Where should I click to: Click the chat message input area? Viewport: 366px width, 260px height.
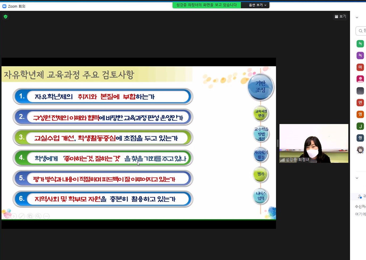tap(360, 214)
